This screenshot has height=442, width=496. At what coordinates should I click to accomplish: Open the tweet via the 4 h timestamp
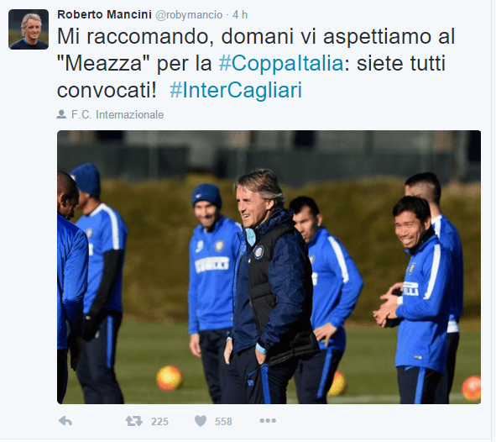(x=240, y=15)
